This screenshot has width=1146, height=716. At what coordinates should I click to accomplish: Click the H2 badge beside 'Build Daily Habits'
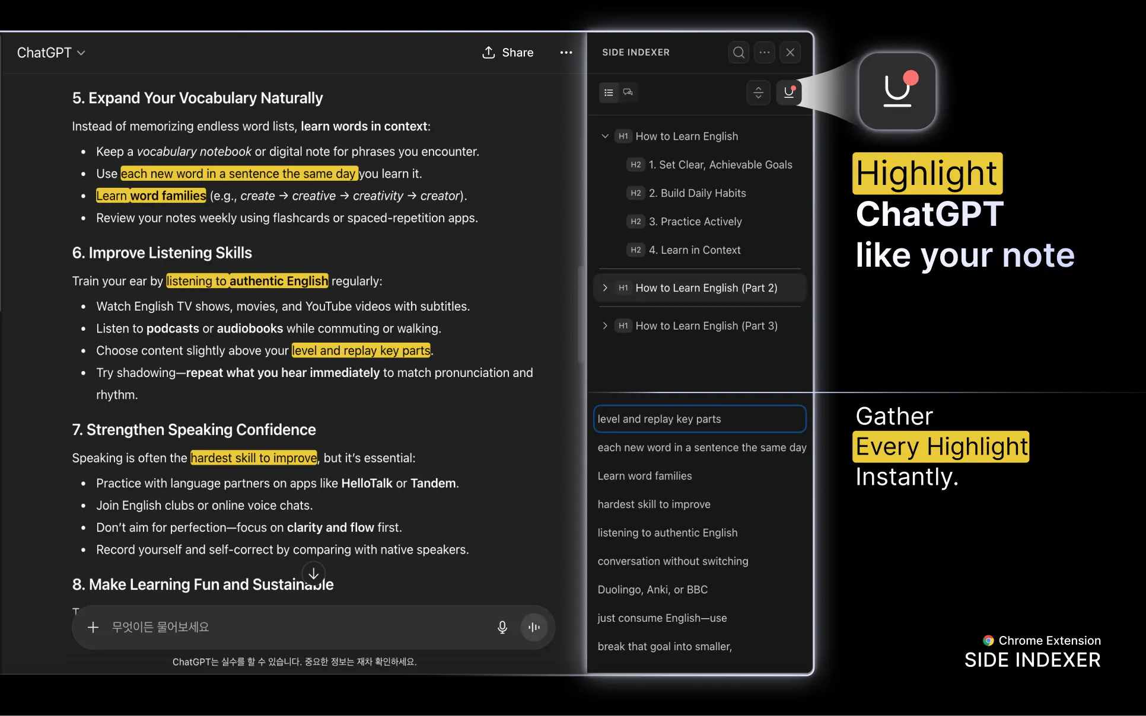(636, 193)
